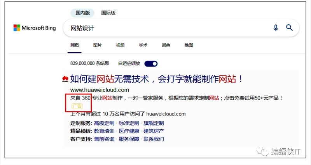Open the 联系我们 support link
Screen dimensions: 311x165
click(x=154, y=139)
